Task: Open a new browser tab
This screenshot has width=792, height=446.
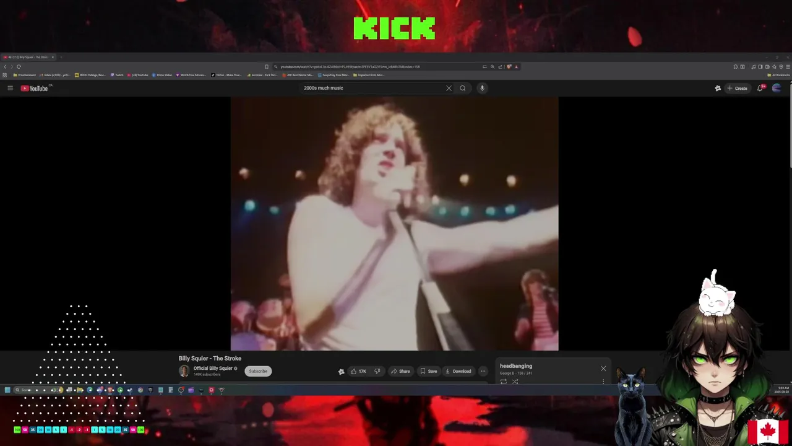Action: 61,57
